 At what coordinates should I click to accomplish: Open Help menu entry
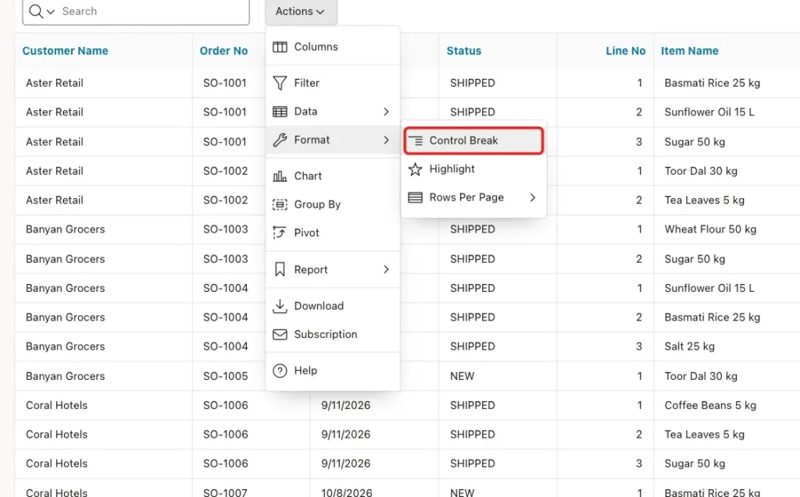tap(333, 371)
